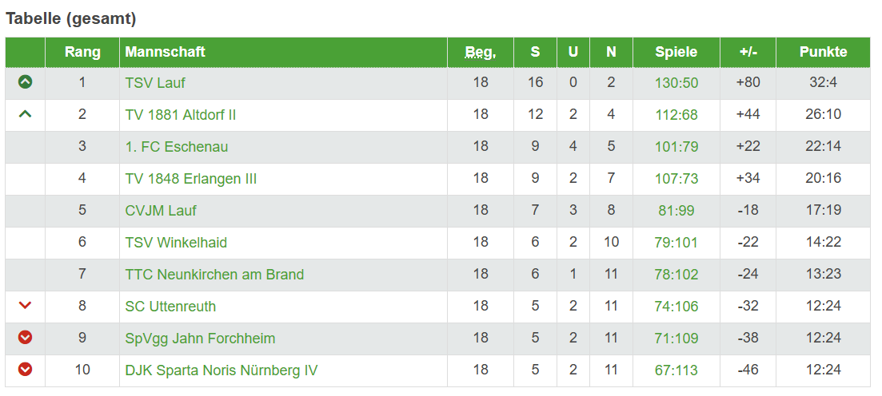Click the relegation icon beside SpVgg Jahn Forchheim
882x396 pixels.
coord(25,338)
